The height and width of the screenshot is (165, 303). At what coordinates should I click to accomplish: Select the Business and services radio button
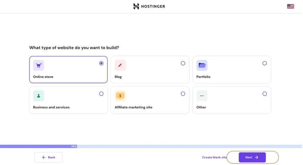pos(101,94)
